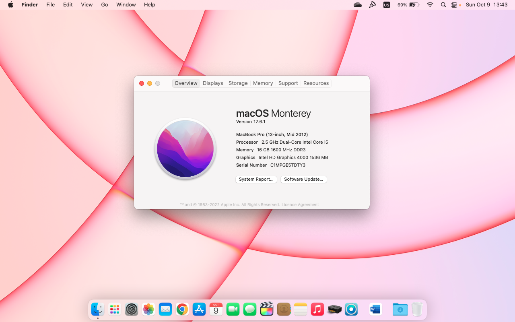Open the blue circular app next to the printer
515x322 pixels.
coord(351,309)
